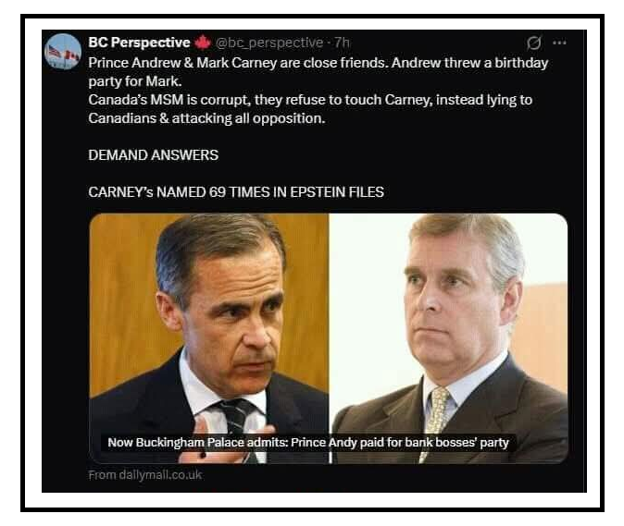Click the 'party for Mark.' text line
Screen dimensions: 624x526
tap(135, 81)
